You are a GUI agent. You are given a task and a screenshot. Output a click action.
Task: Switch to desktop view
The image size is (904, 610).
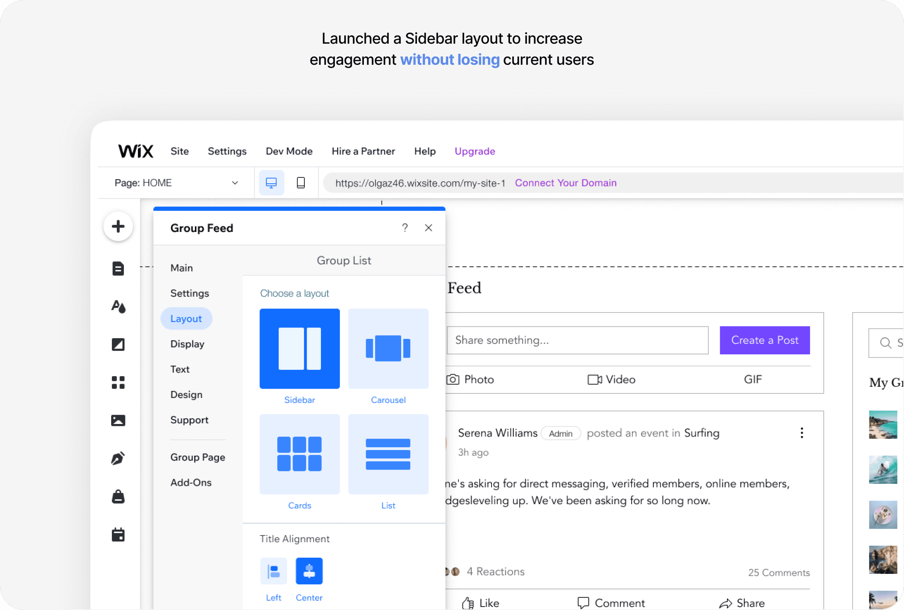tap(271, 183)
